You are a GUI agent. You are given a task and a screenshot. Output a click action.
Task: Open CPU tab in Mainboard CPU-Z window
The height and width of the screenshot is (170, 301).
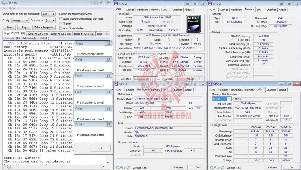pyautogui.click(x=119, y=90)
